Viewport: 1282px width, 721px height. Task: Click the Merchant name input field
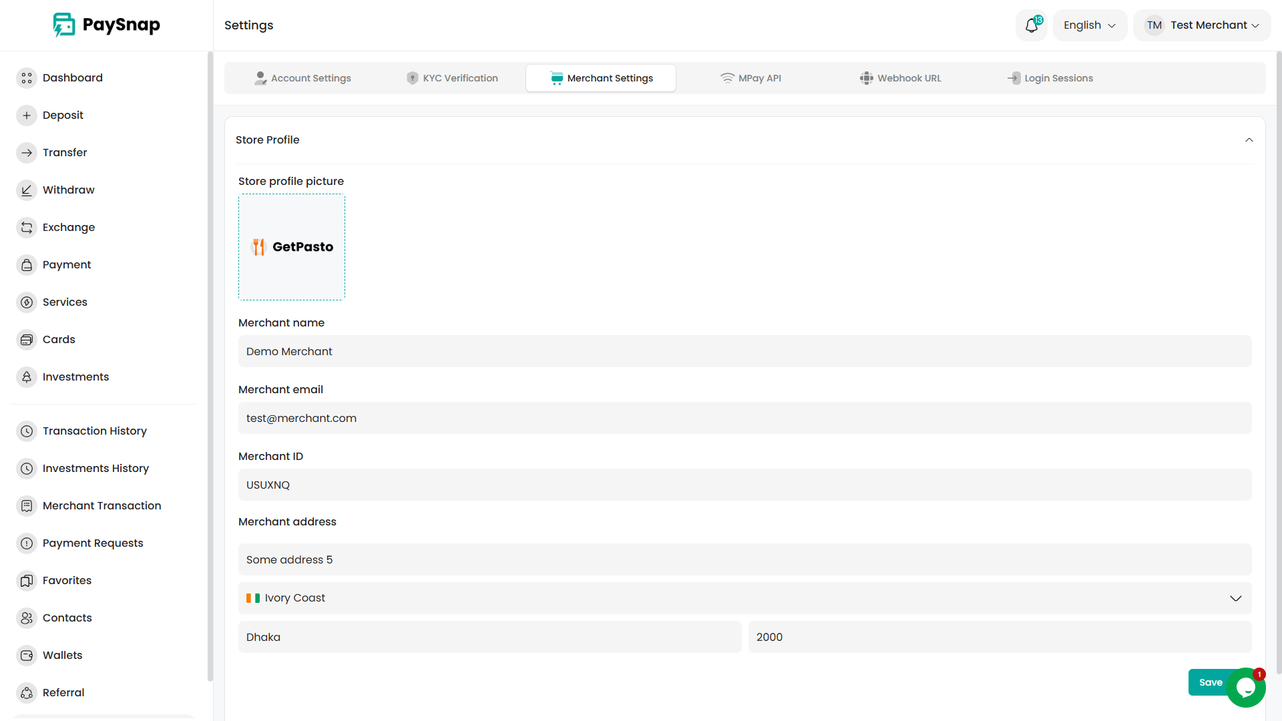point(744,352)
